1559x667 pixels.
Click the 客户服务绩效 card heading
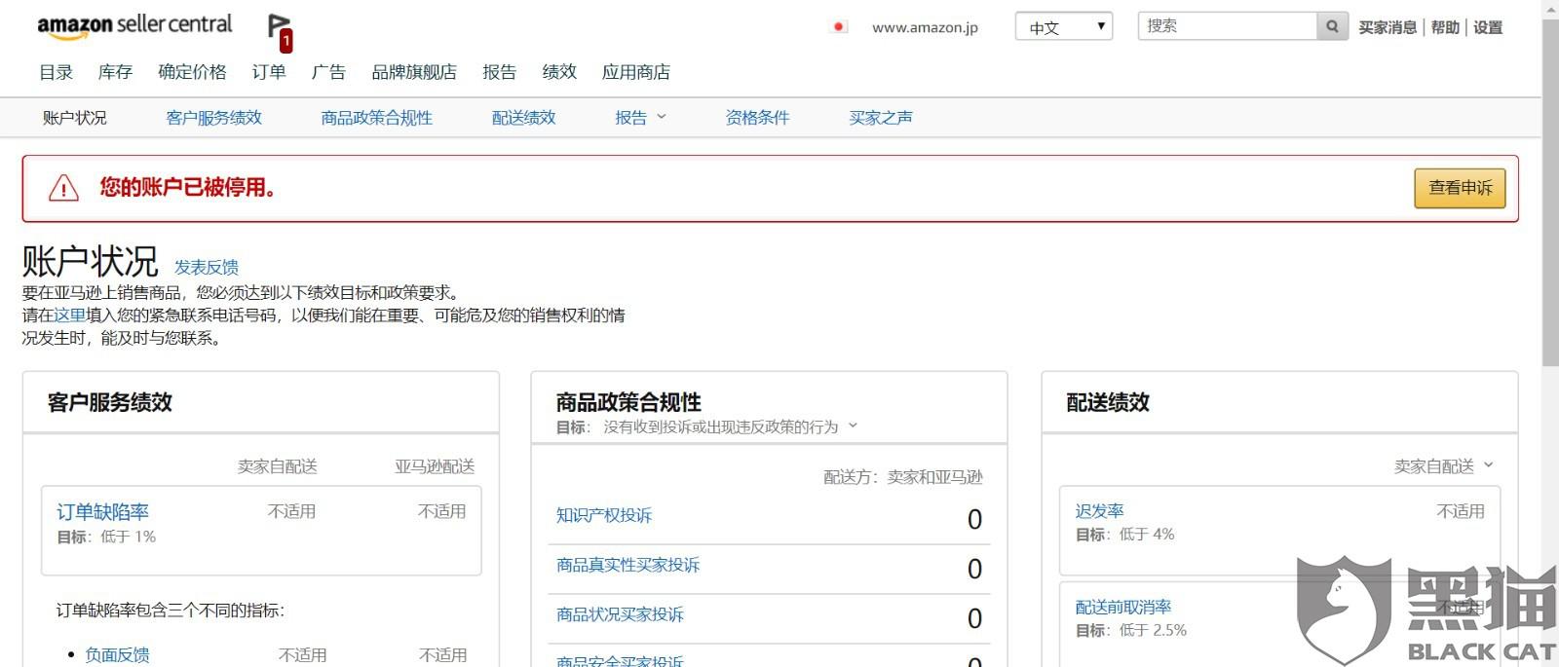coord(110,402)
